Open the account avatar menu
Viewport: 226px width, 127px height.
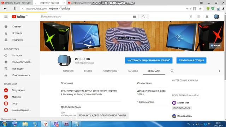tap(216, 17)
